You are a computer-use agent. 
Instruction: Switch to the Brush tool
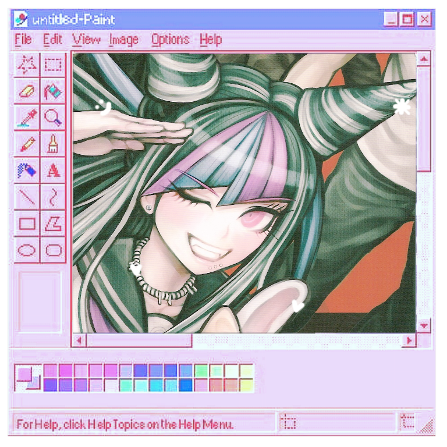pos(54,144)
